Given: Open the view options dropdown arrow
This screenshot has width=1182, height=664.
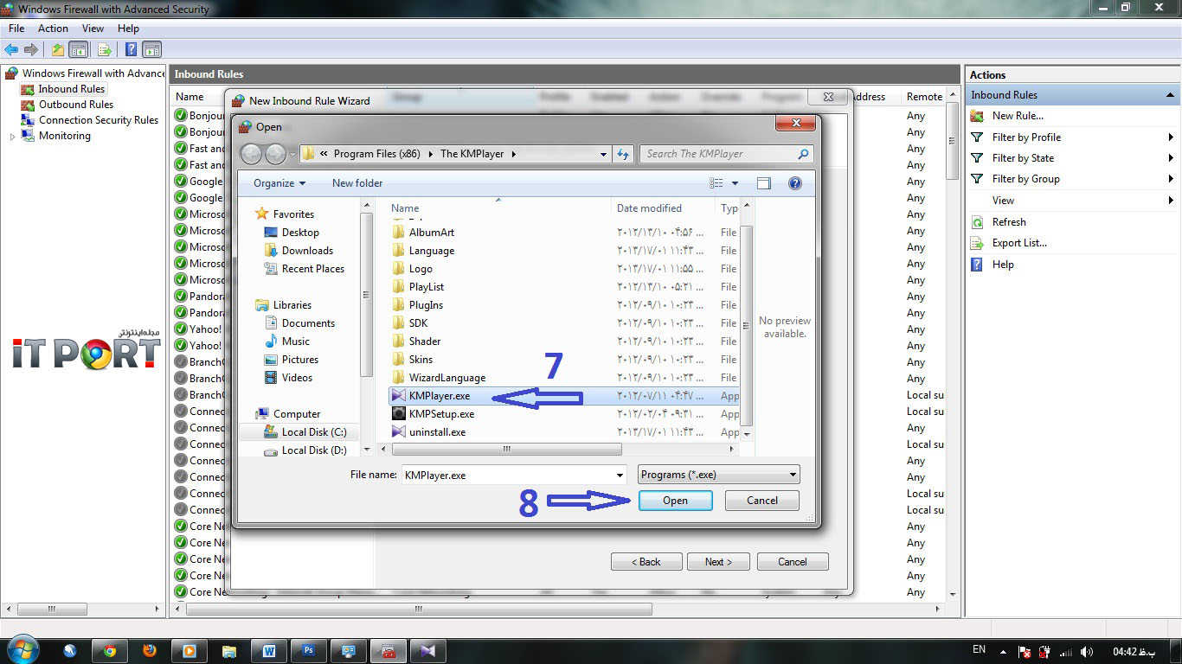Looking at the screenshot, I should pos(736,183).
